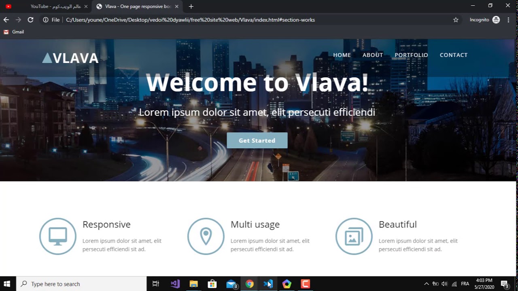
Task: Click the address bar URL
Action: 190,20
